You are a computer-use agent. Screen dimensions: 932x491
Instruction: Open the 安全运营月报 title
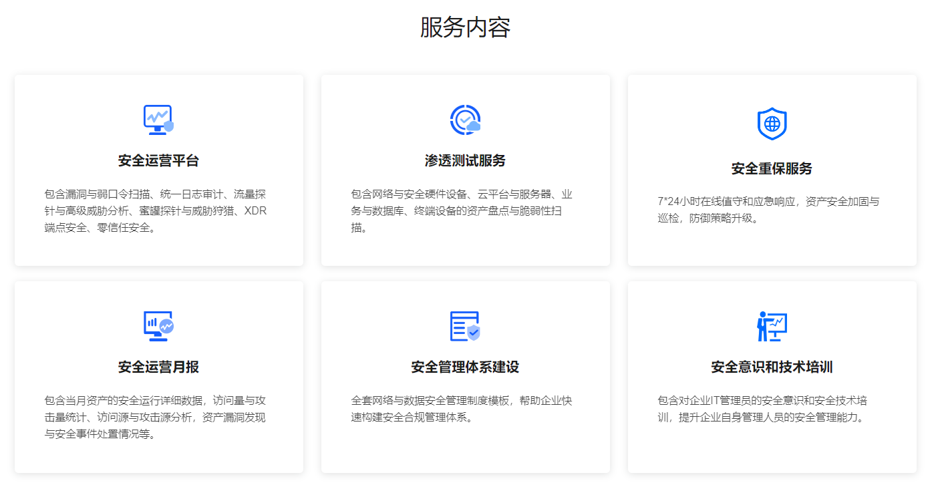158,367
